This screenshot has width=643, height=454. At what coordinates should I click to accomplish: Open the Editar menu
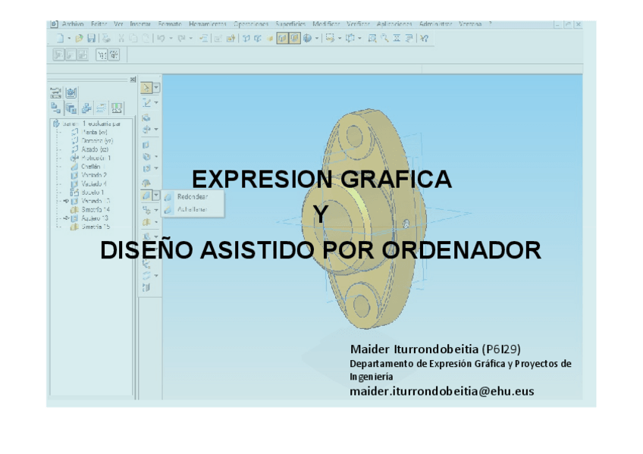[x=99, y=24]
